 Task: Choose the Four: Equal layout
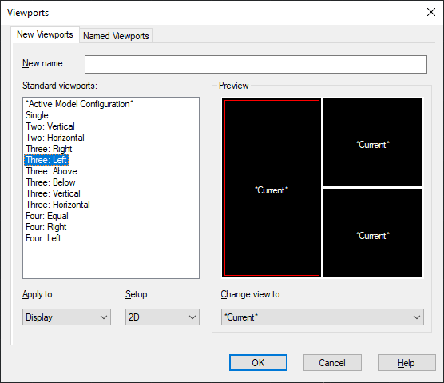(47, 216)
